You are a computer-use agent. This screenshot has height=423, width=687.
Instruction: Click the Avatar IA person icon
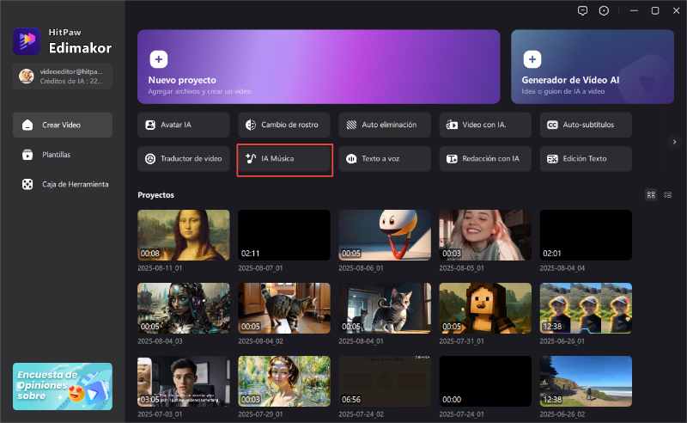(150, 125)
